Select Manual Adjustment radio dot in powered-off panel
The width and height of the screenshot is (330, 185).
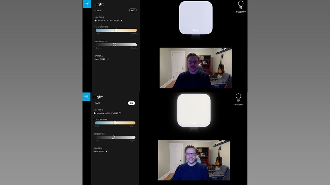click(96, 21)
